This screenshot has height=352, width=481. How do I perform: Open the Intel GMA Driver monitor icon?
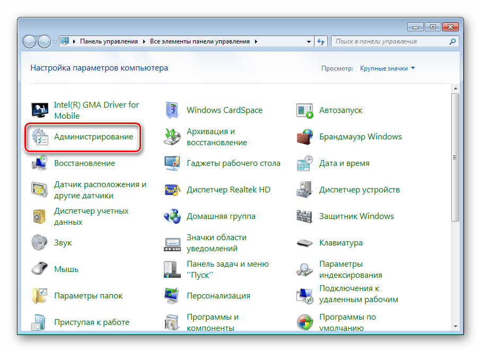tap(40, 110)
